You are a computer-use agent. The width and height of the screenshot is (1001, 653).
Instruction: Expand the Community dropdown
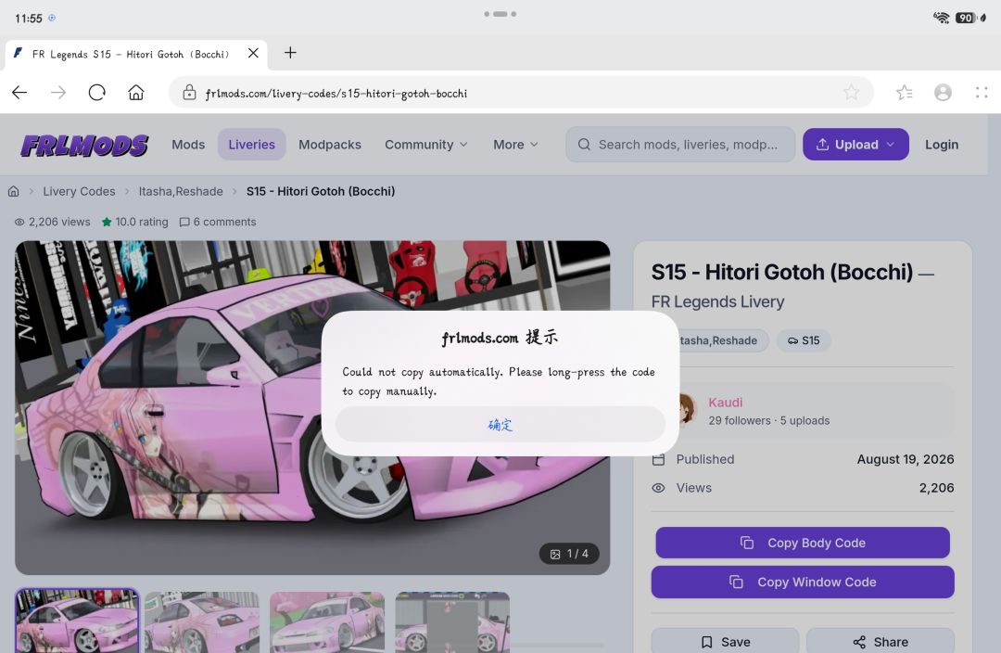[x=425, y=145]
